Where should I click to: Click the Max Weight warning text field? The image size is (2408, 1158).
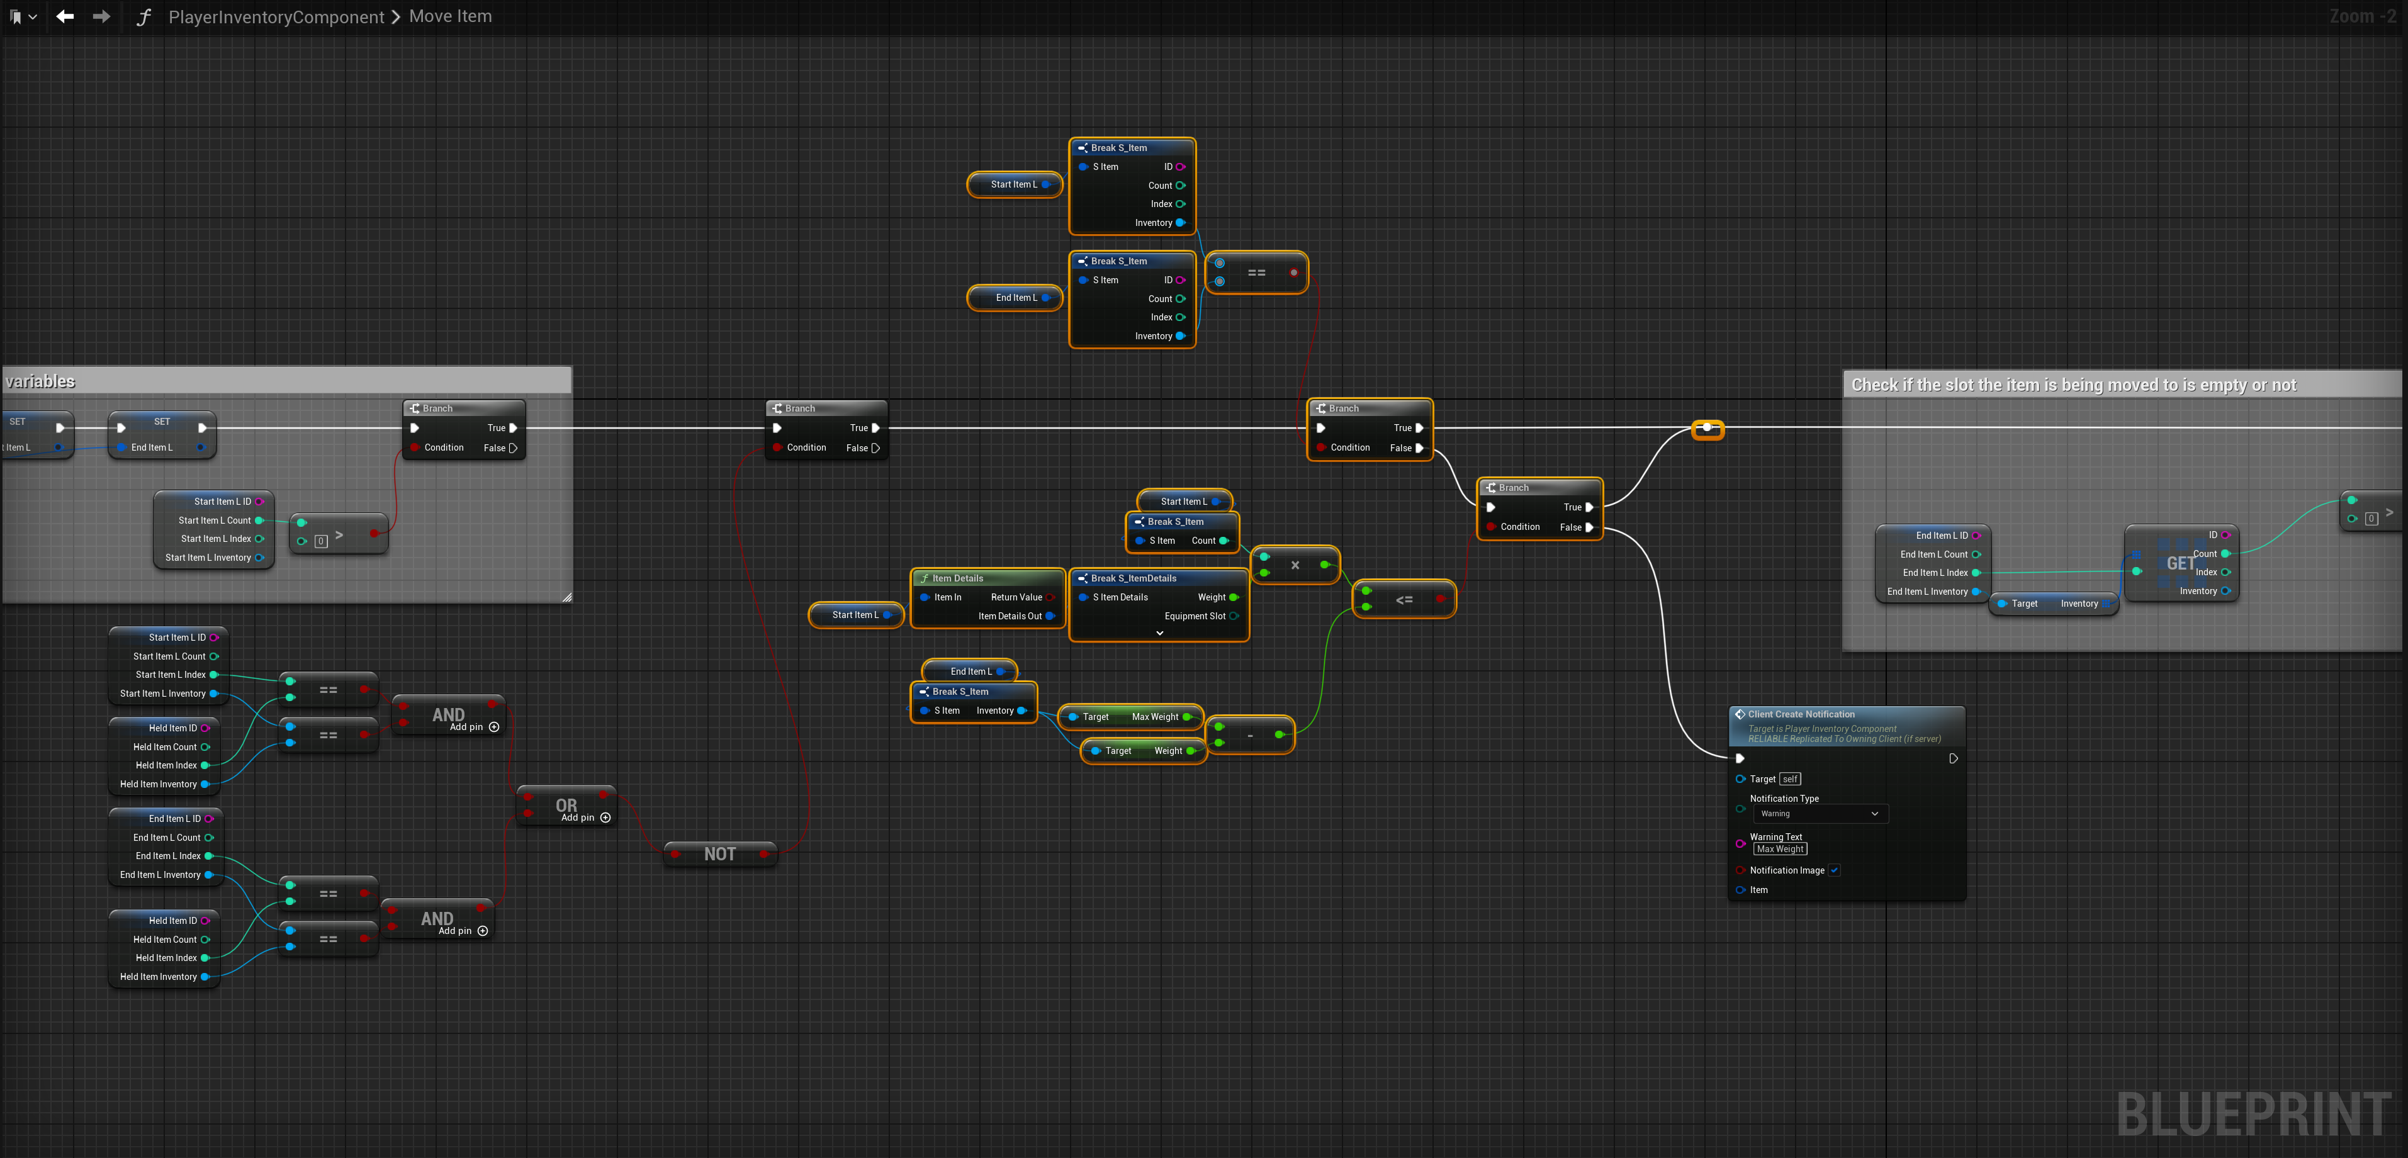tap(1780, 850)
